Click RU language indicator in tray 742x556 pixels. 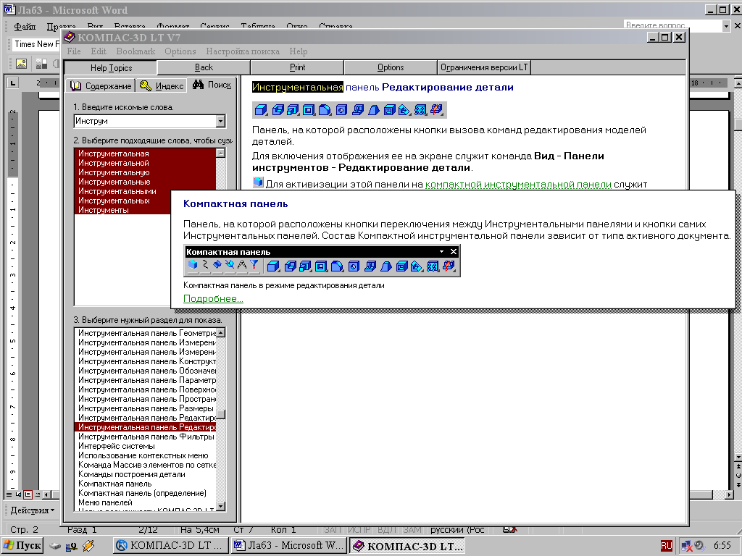tap(667, 546)
